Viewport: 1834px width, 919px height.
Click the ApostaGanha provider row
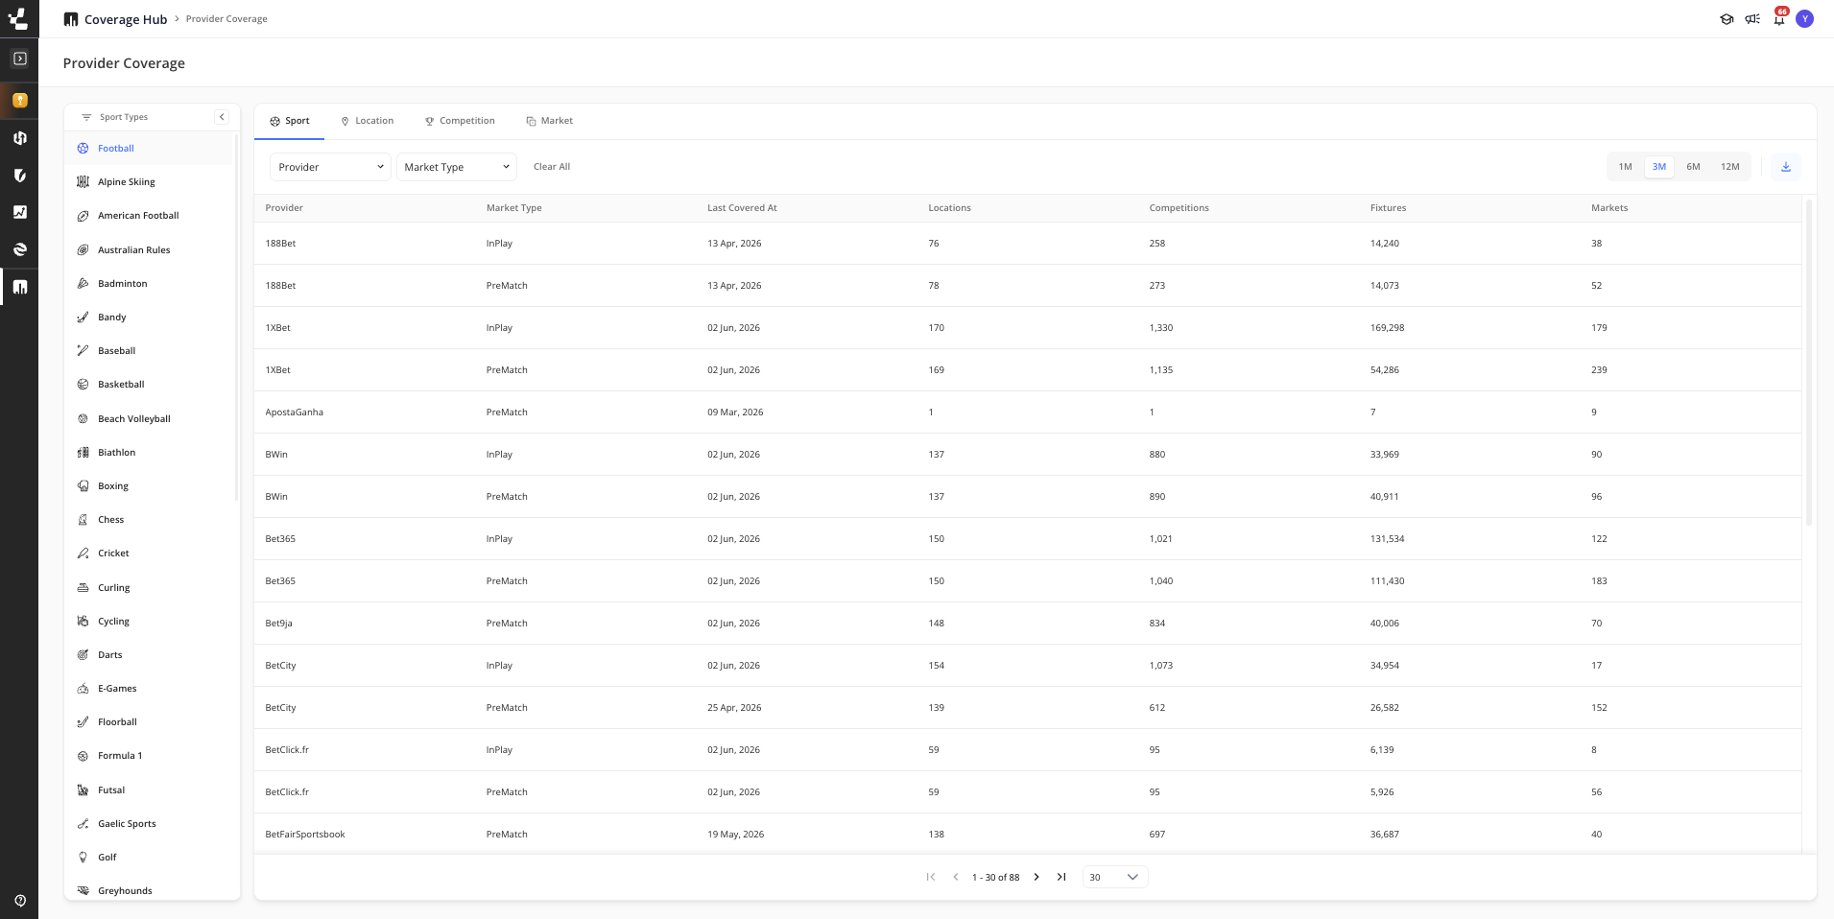click(1027, 412)
